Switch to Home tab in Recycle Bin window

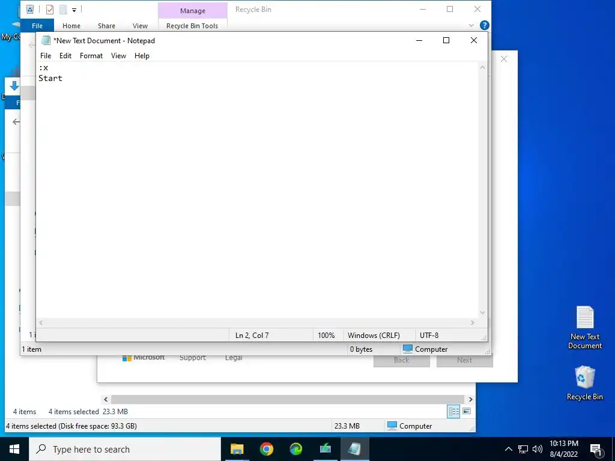tap(71, 25)
